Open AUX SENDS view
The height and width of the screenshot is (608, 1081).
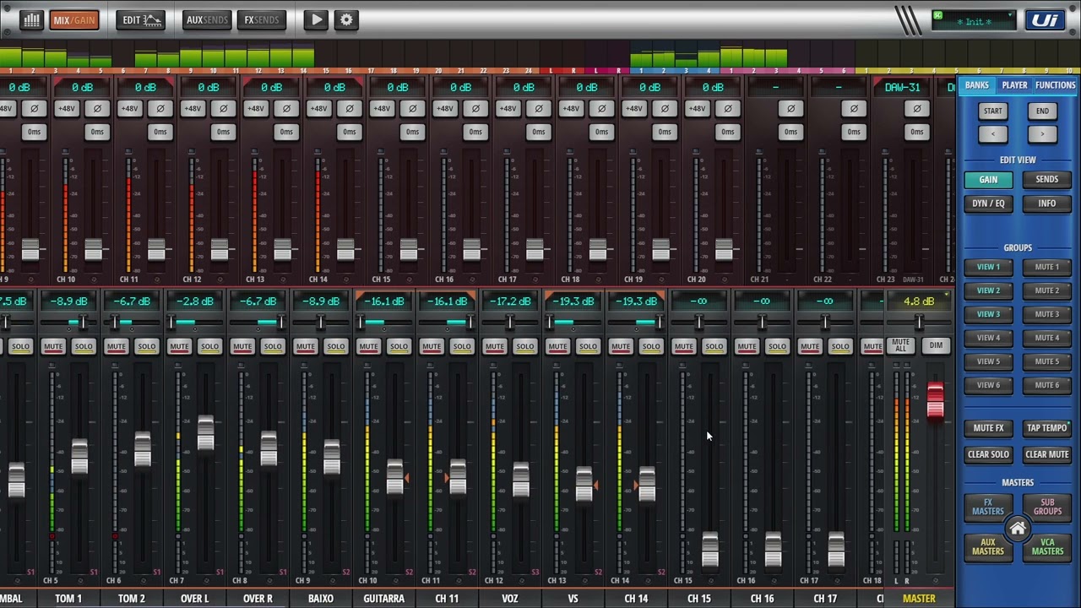point(207,19)
